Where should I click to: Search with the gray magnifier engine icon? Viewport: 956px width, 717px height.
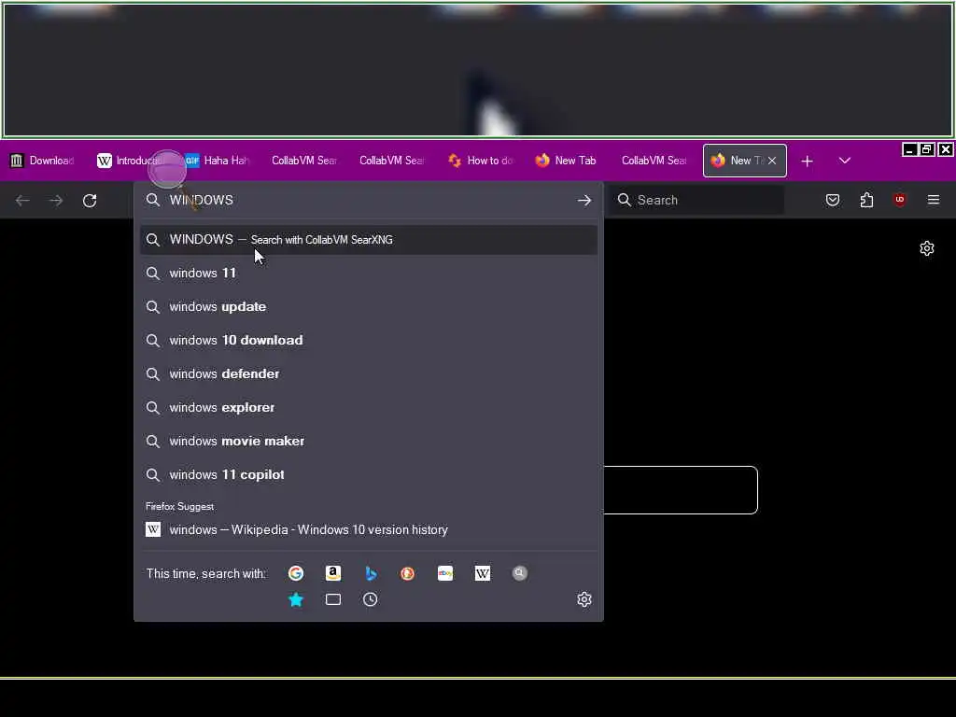click(519, 573)
